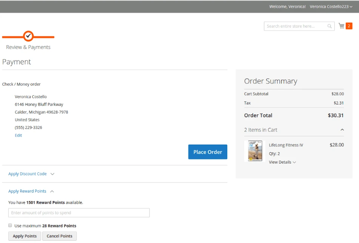
Task: Open the Veronica Costello223 account dropdown
Action: tap(331, 6)
